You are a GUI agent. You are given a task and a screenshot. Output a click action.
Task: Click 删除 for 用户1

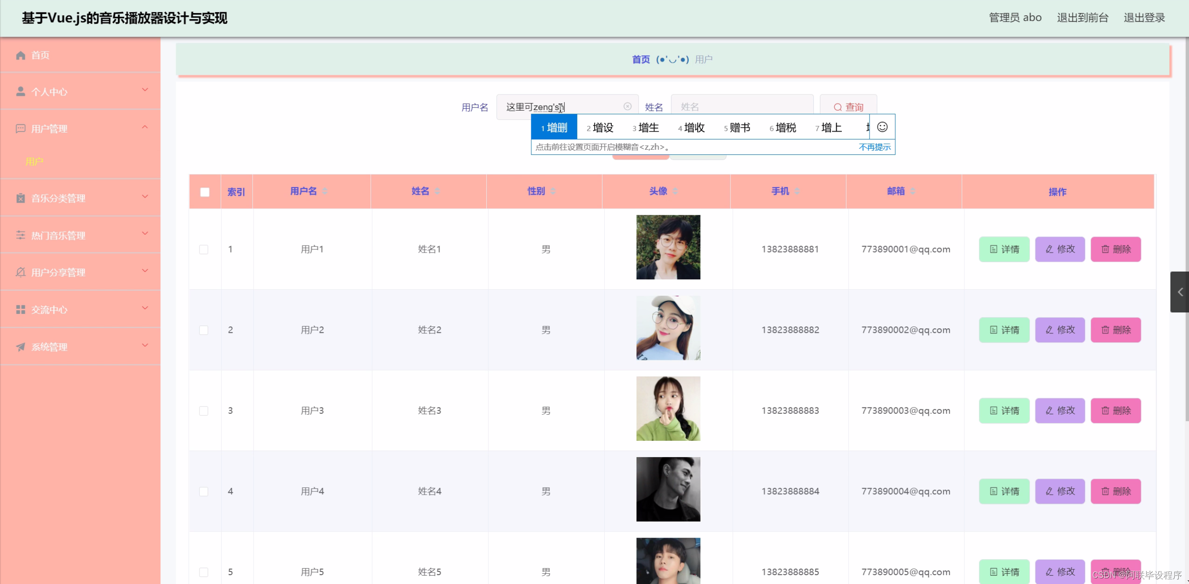click(x=1116, y=249)
